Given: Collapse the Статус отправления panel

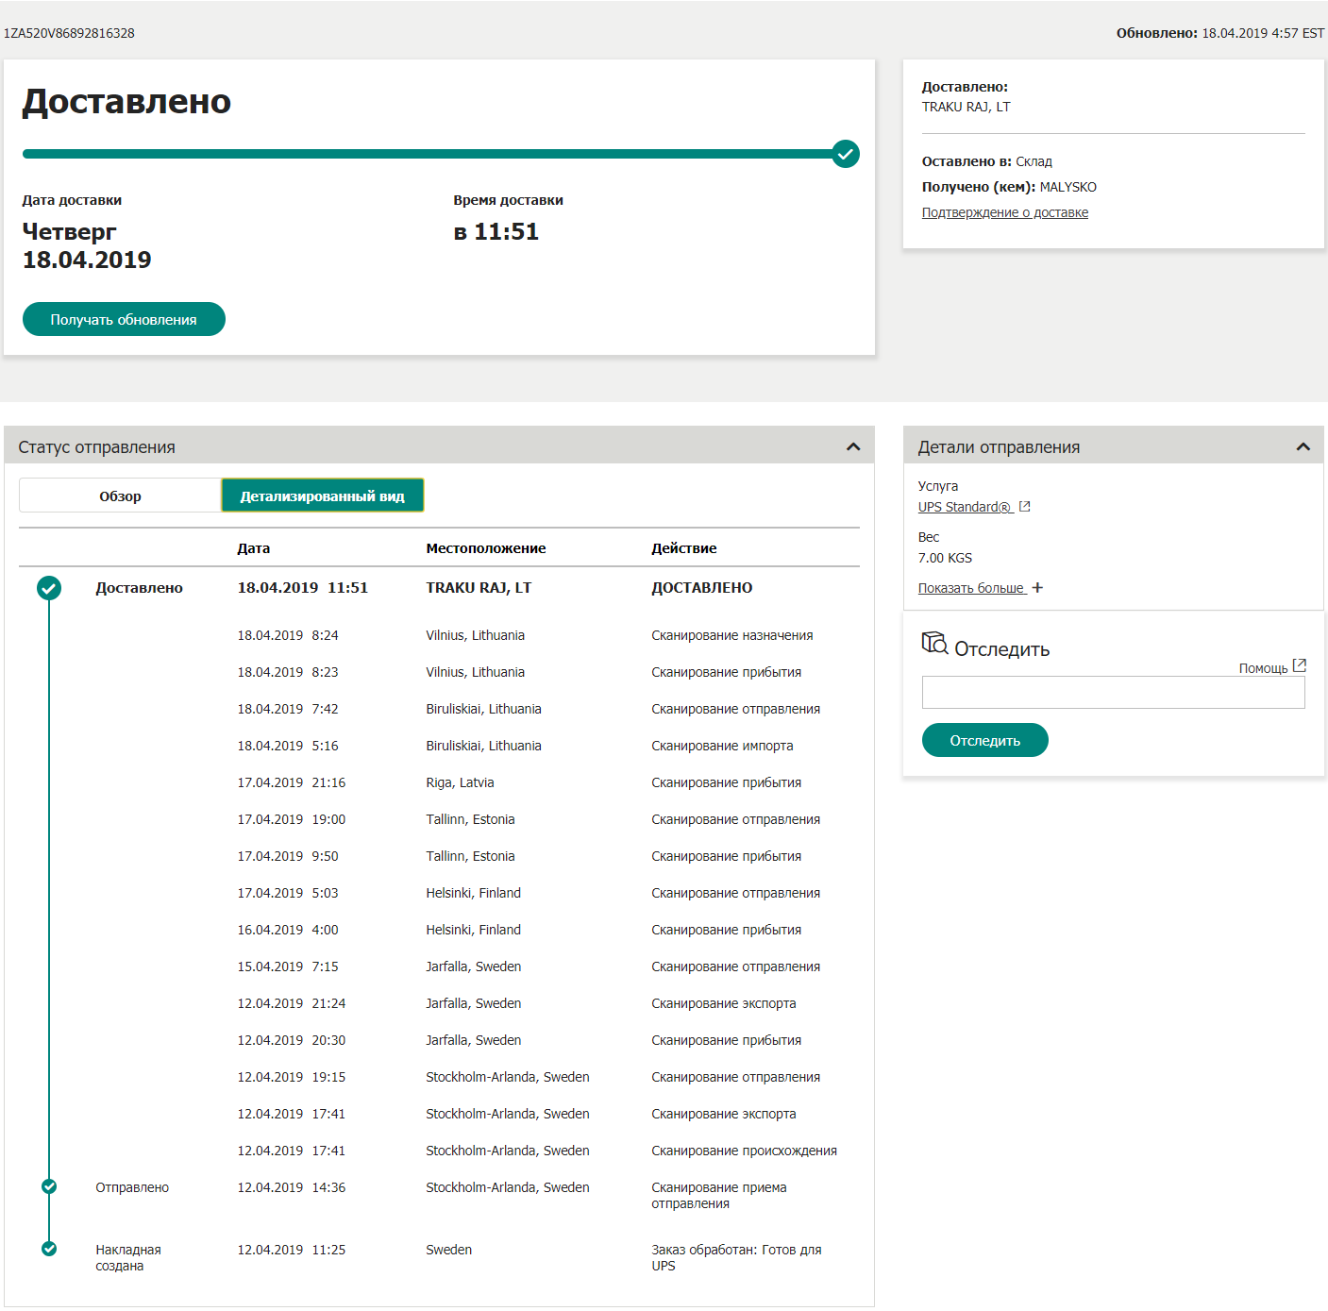Looking at the screenshot, I should tap(853, 446).
